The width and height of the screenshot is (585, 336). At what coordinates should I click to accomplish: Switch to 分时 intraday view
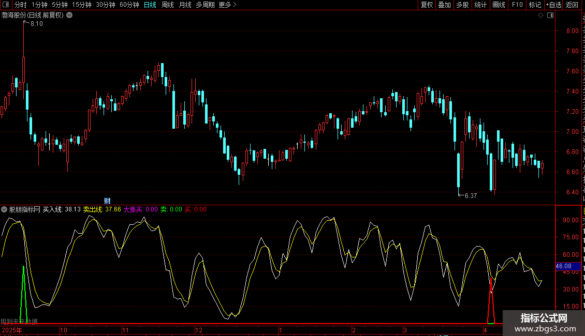21,5
